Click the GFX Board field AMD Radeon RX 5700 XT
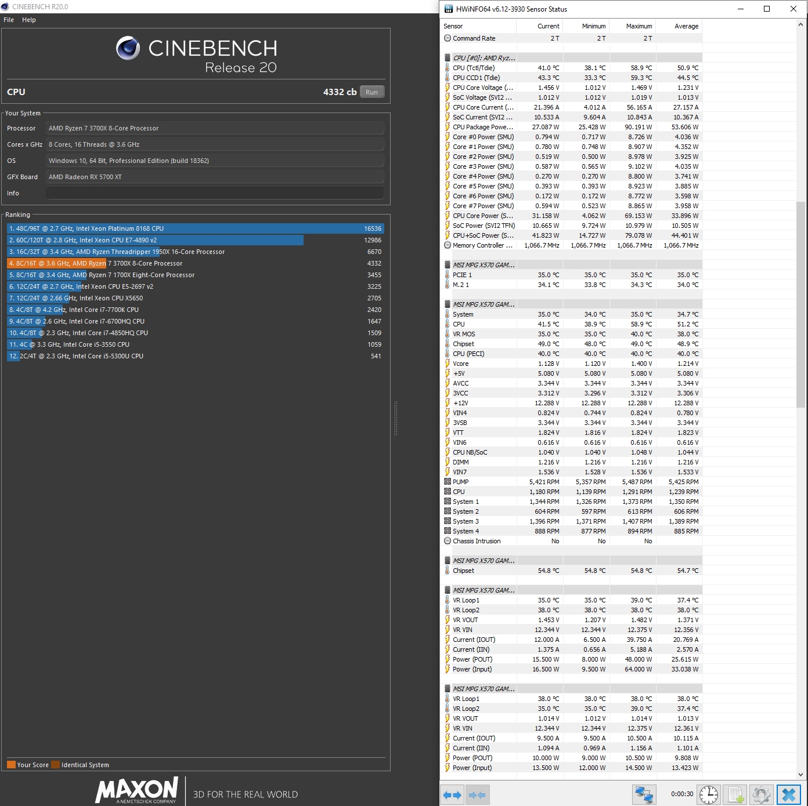The height and width of the screenshot is (806, 808). pyautogui.click(x=215, y=177)
